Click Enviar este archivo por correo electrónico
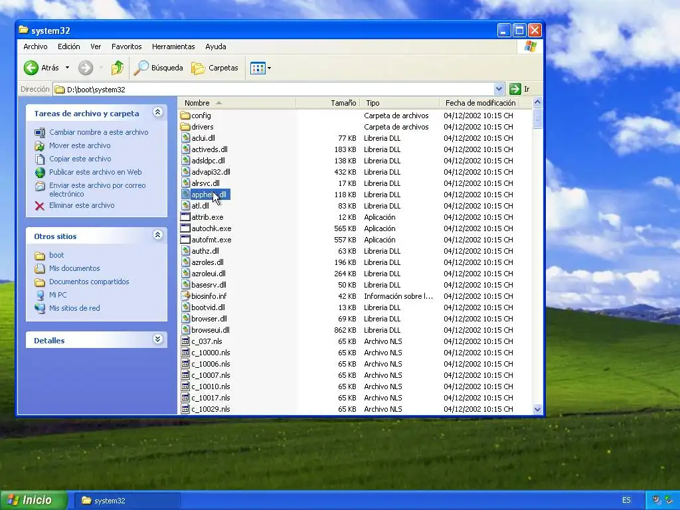This screenshot has height=510, width=680. point(98,189)
